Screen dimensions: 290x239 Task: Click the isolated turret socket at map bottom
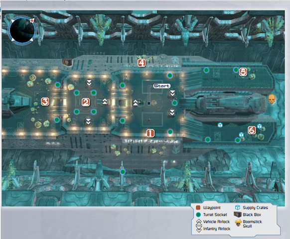tap(123, 172)
